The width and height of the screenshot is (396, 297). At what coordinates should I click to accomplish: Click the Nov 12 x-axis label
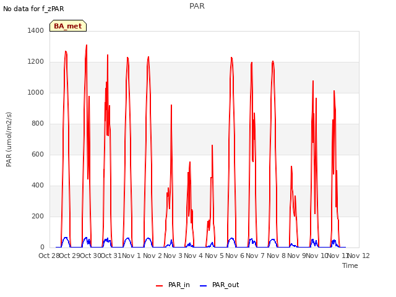point(359,256)
